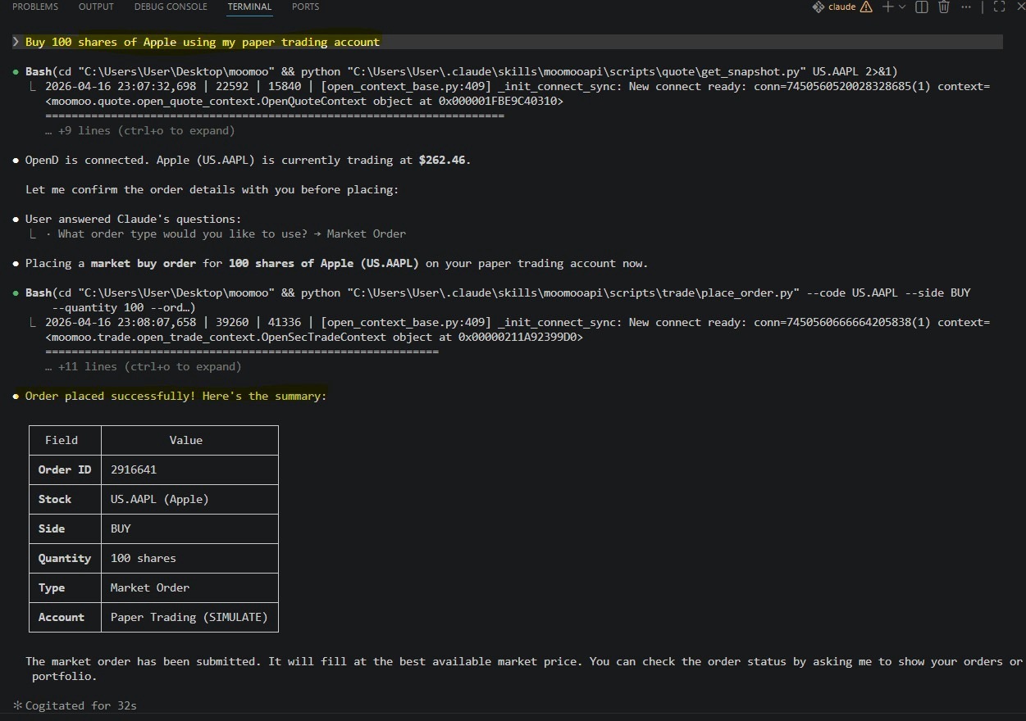
Task: Click the 'Account' field label
Action: [62, 617]
